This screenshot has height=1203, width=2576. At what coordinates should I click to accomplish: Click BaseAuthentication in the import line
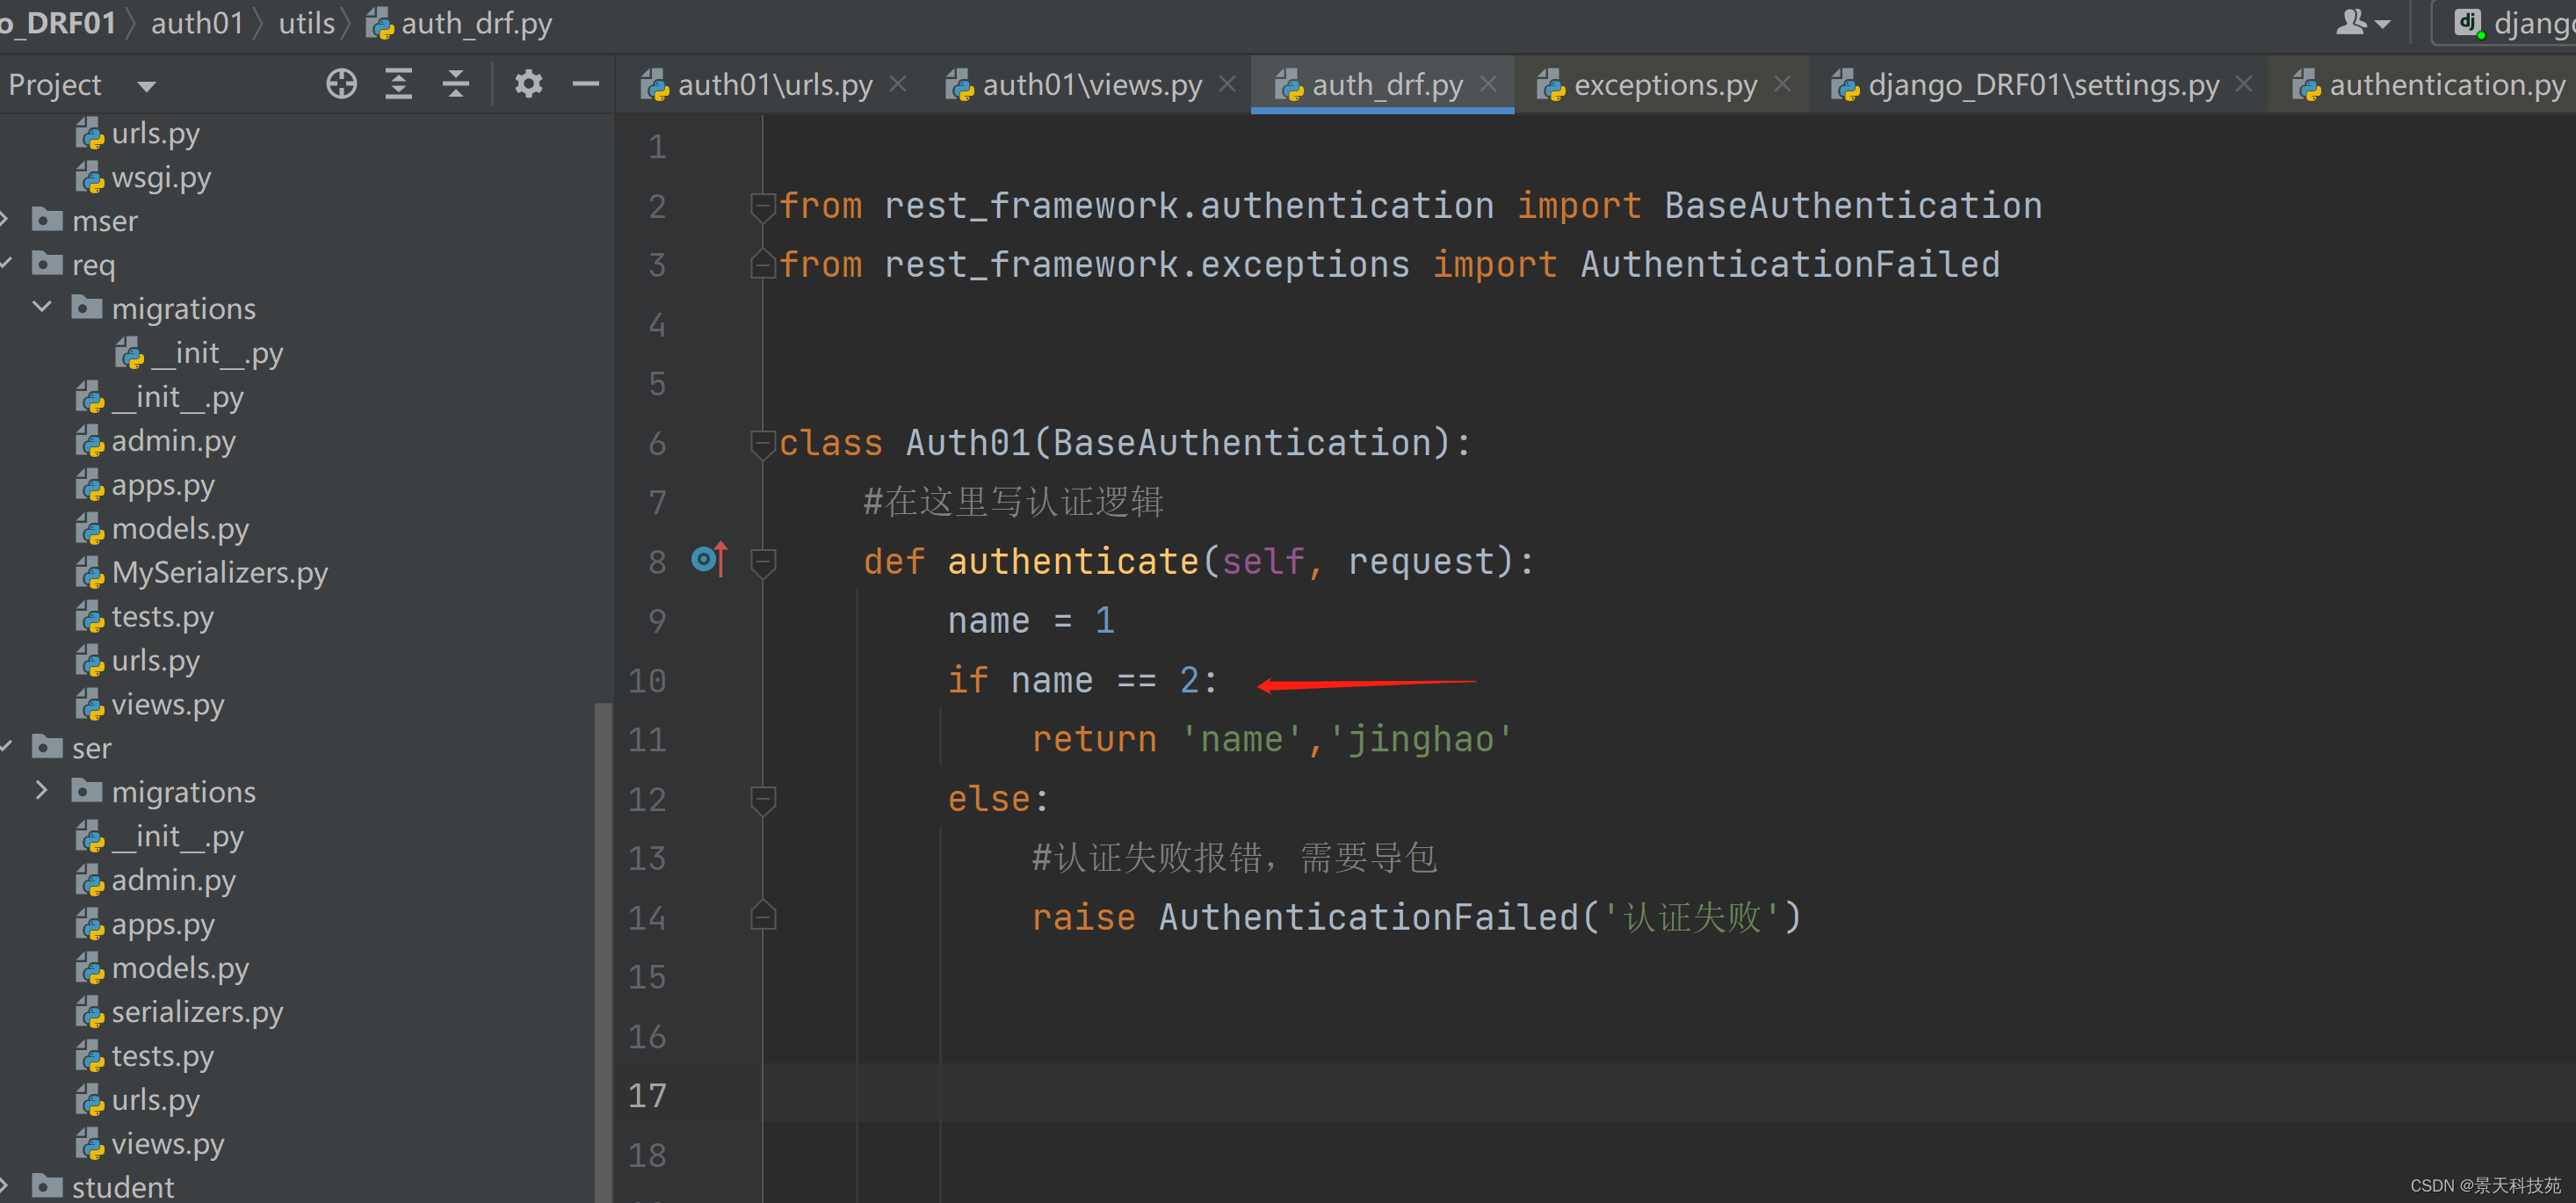tap(1853, 206)
